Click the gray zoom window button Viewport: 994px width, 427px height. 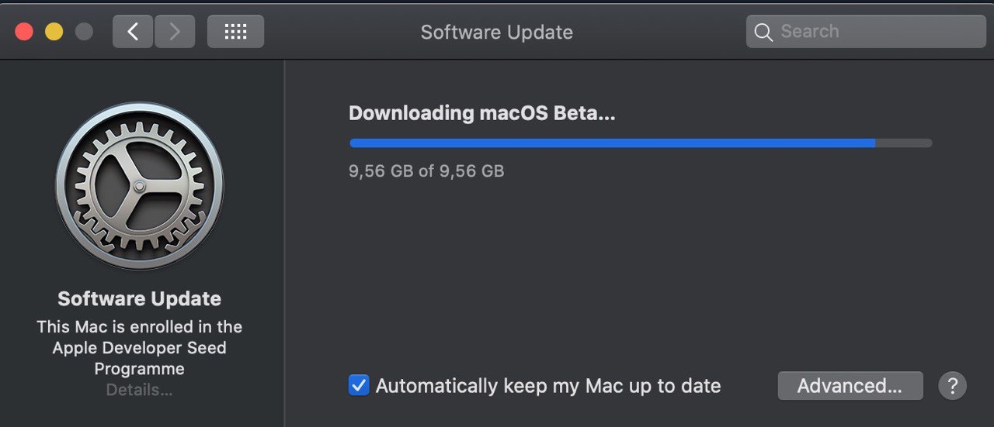point(83,32)
